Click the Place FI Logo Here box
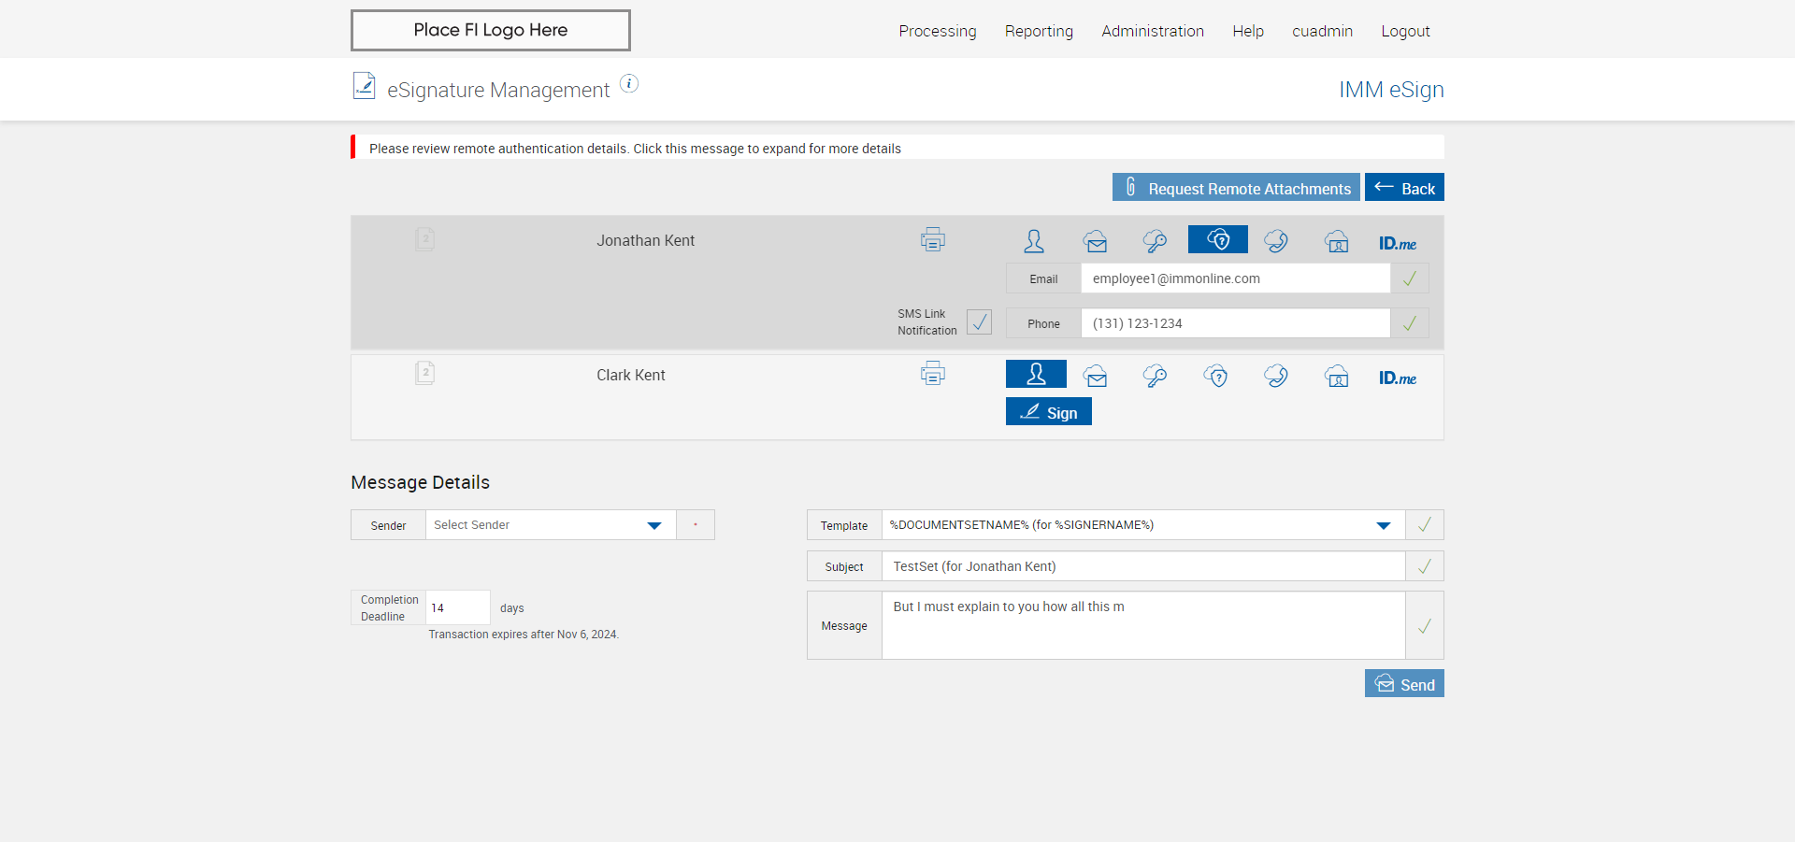 (491, 30)
